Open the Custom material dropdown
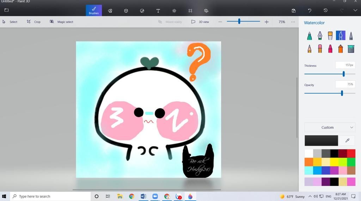 [330, 127]
